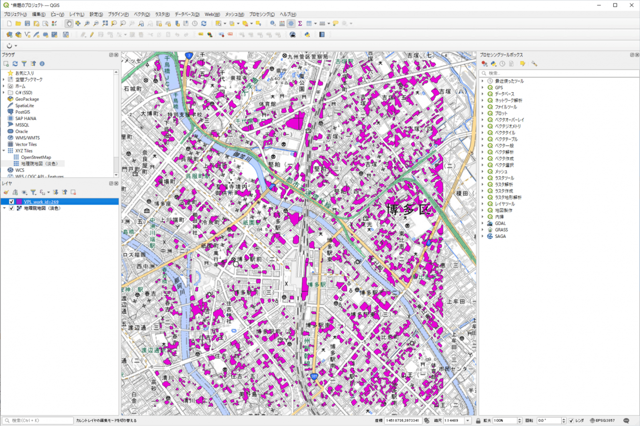Click the Map Tips speech bubble icon
Viewport: 640px width, 426px height.
tap(335, 24)
